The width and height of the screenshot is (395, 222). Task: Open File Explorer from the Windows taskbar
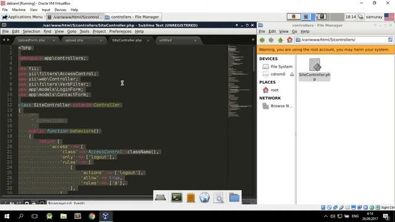pyautogui.click(x=64, y=216)
